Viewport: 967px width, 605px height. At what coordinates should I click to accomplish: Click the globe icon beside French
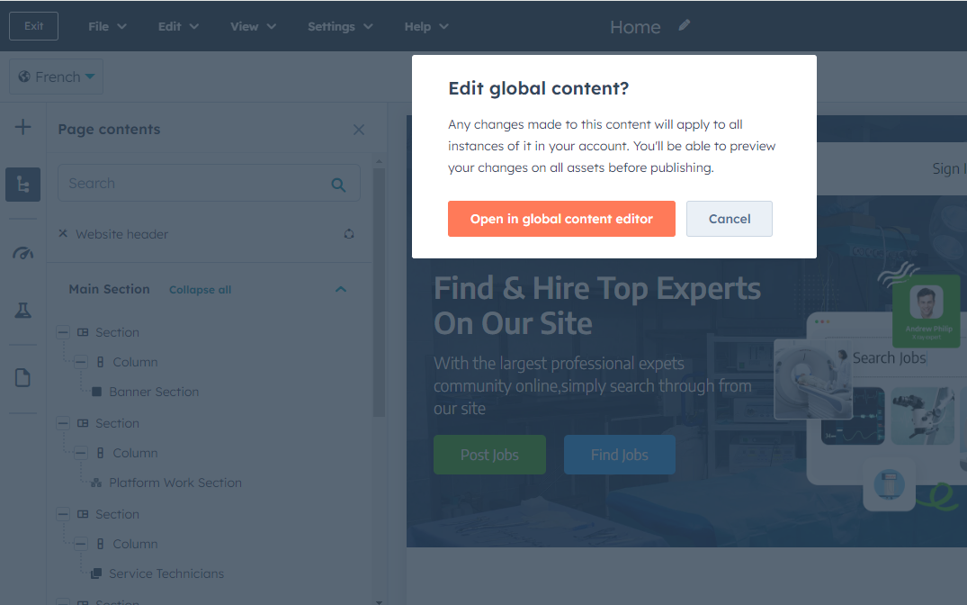tap(24, 77)
